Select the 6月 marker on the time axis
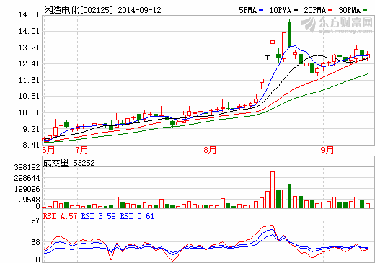Screen dimensions: 375x263 (x=48, y=151)
